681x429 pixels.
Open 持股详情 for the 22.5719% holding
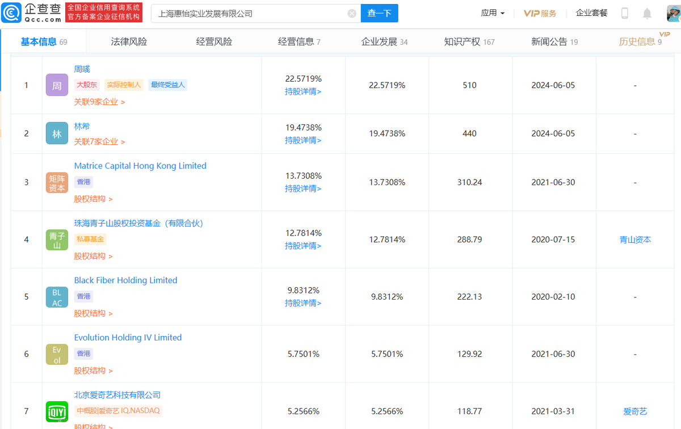coord(303,92)
